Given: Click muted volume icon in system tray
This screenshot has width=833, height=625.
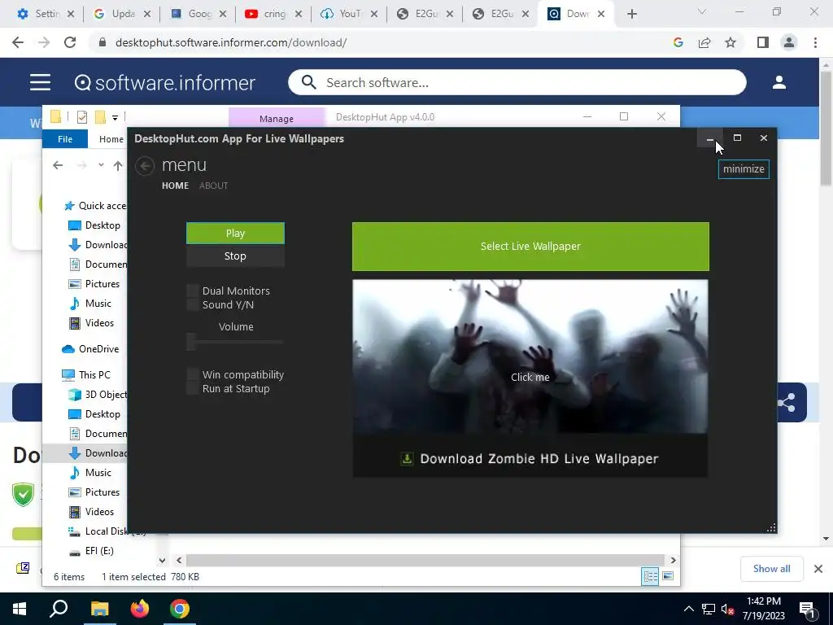Looking at the screenshot, I should tap(727, 609).
